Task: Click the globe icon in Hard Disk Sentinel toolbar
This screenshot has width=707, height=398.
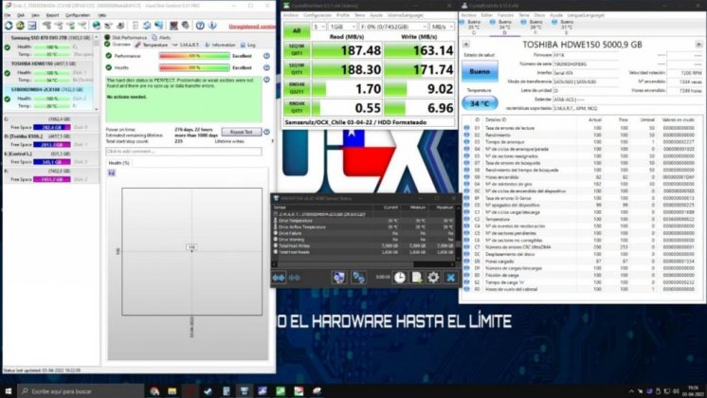Action: pyautogui.click(x=97, y=26)
